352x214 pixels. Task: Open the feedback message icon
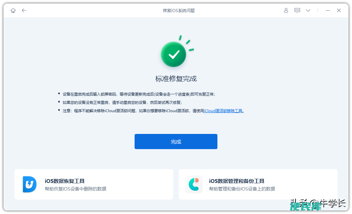coord(297,10)
